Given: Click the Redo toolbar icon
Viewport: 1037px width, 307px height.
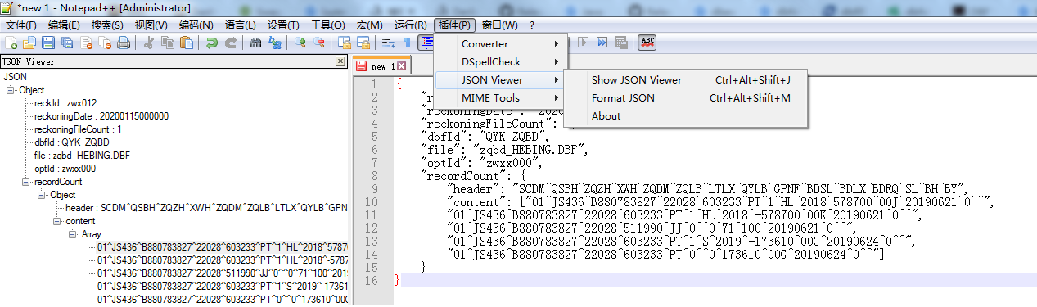Looking at the screenshot, I should pyautogui.click(x=231, y=43).
